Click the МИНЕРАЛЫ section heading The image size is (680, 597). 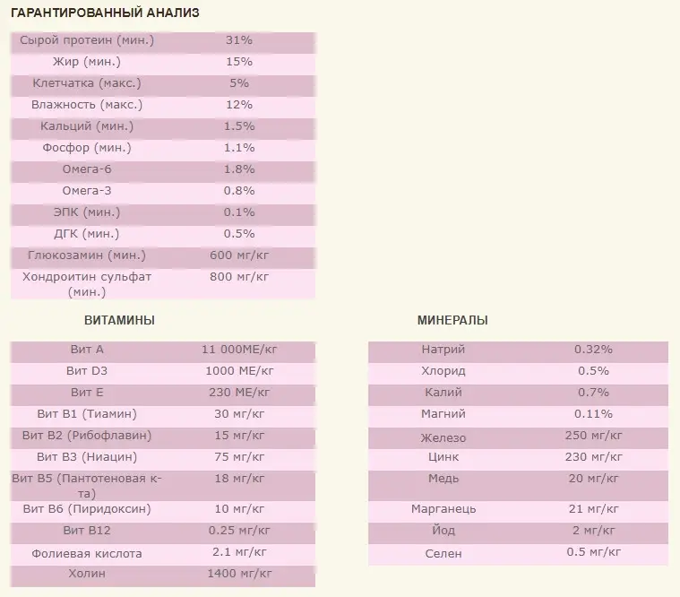pyautogui.click(x=452, y=320)
